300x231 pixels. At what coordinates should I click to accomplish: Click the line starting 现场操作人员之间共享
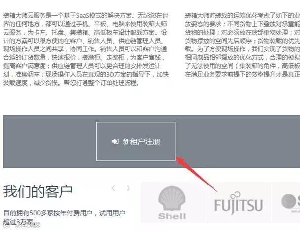click(x=85, y=49)
